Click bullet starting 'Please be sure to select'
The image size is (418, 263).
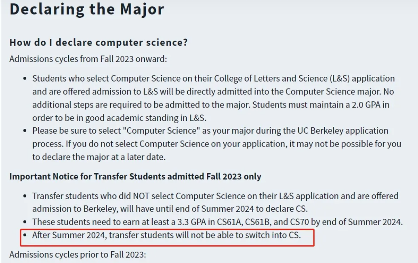pyautogui.click(x=216, y=144)
